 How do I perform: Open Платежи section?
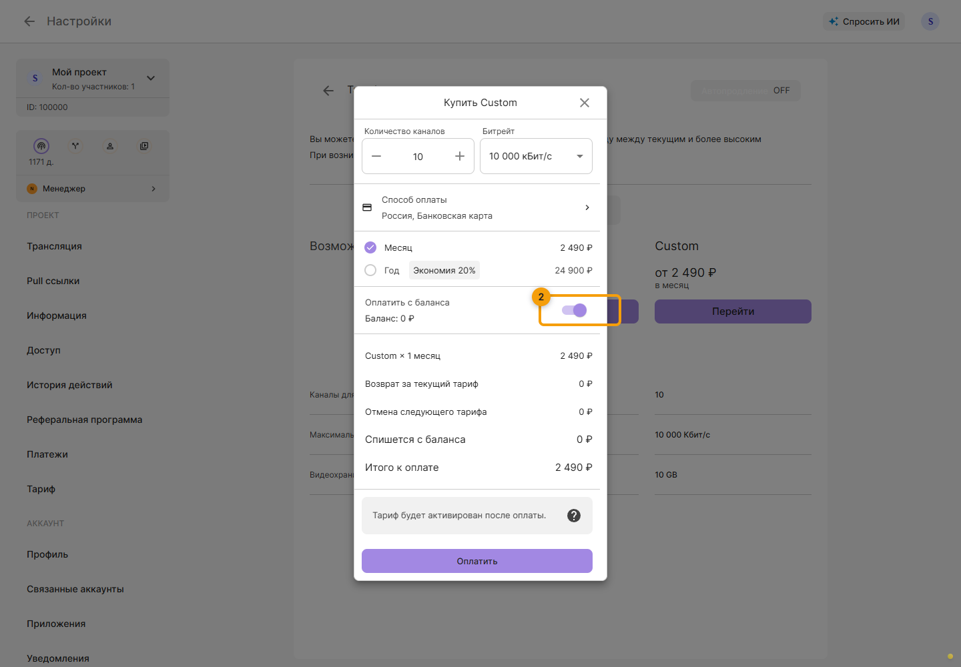click(x=47, y=454)
